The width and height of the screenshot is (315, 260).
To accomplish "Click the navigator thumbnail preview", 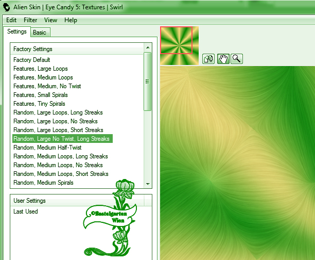I will pos(180,46).
